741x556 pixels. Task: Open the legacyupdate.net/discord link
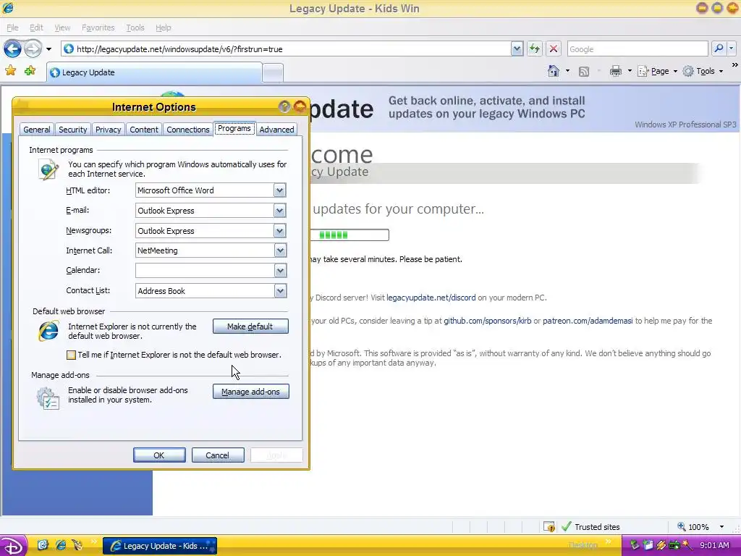tap(431, 298)
